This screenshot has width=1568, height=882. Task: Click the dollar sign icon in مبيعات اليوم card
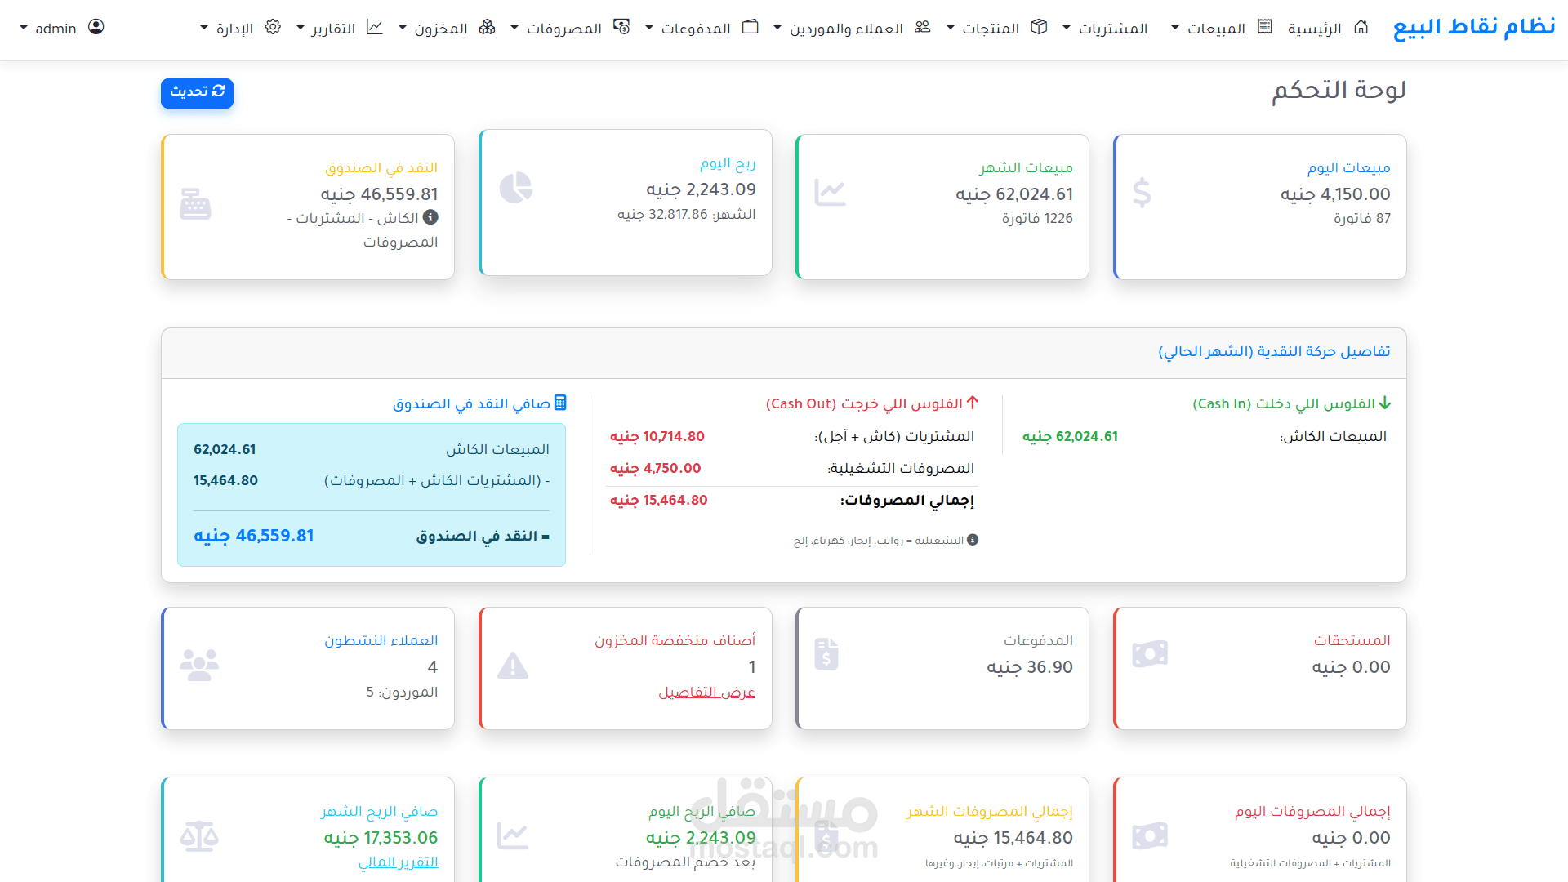tap(1142, 193)
